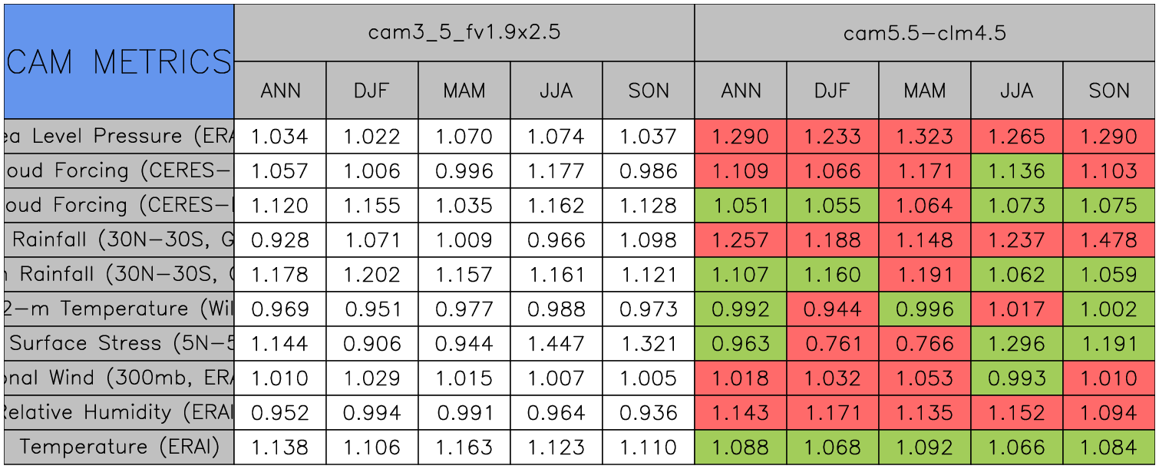
Task: Select the Sea Level Pressure row label
Action: (x=119, y=137)
